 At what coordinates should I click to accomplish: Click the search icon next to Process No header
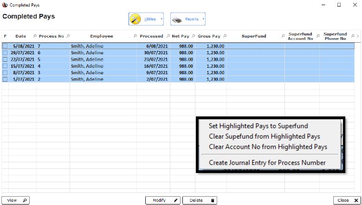pyautogui.click(x=68, y=36)
